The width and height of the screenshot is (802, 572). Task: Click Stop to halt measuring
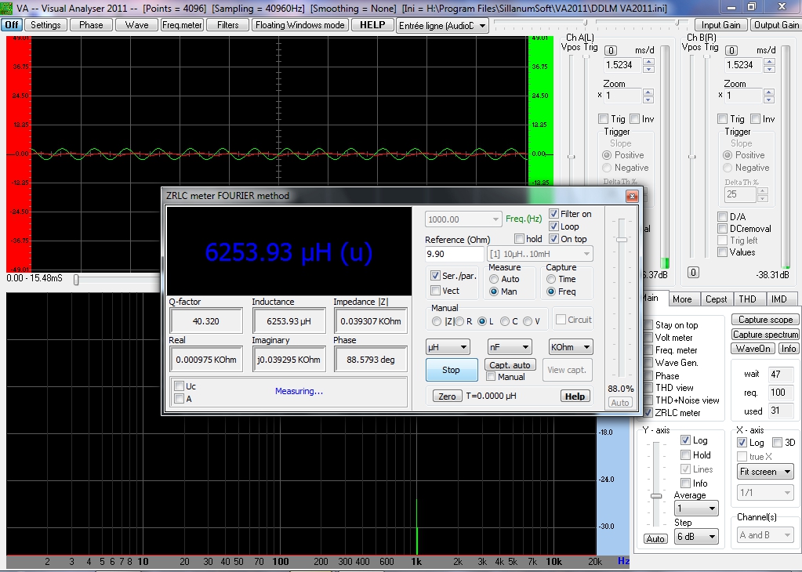click(451, 370)
